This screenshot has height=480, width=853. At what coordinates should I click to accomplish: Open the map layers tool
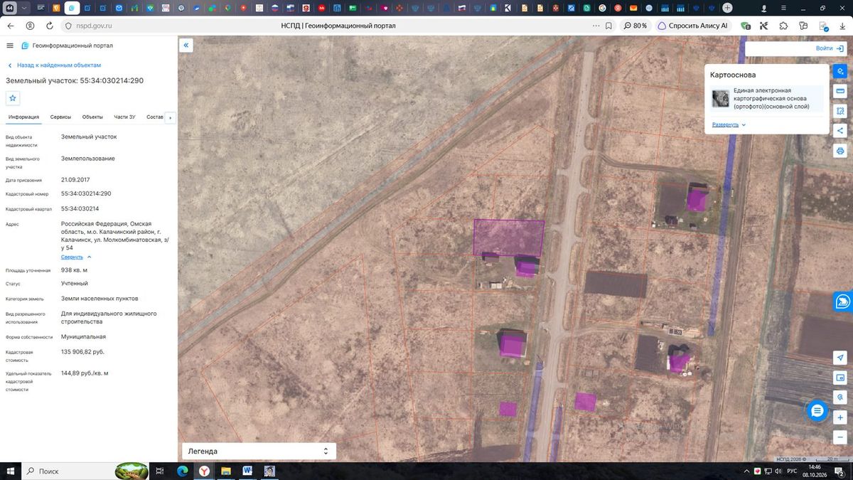840,72
